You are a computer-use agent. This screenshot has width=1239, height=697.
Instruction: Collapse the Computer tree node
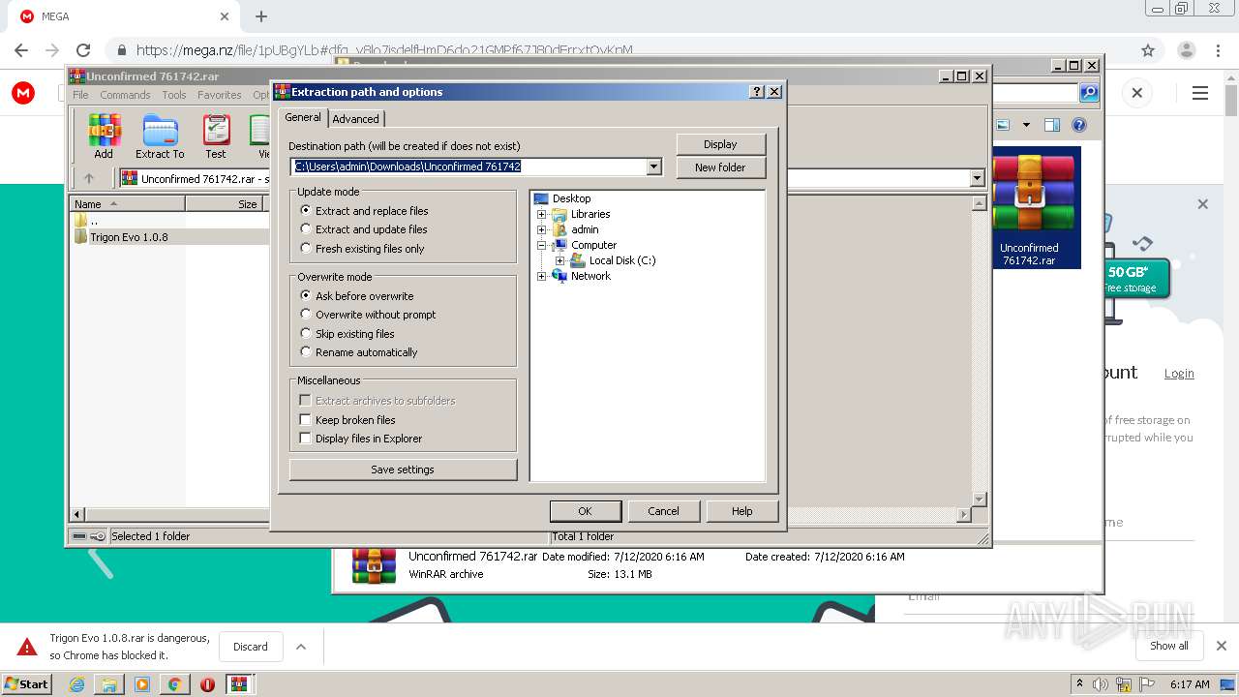click(x=542, y=245)
